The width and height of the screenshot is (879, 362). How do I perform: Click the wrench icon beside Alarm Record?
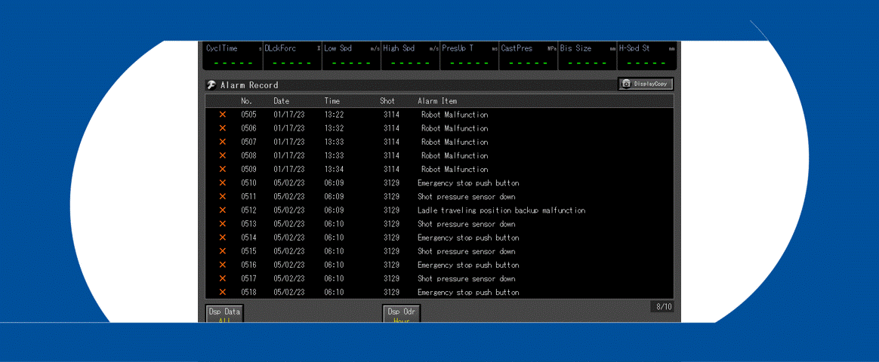pyautogui.click(x=211, y=85)
